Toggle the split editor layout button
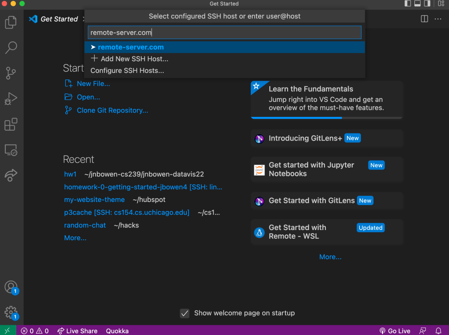The image size is (449, 335). pos(424,19)
